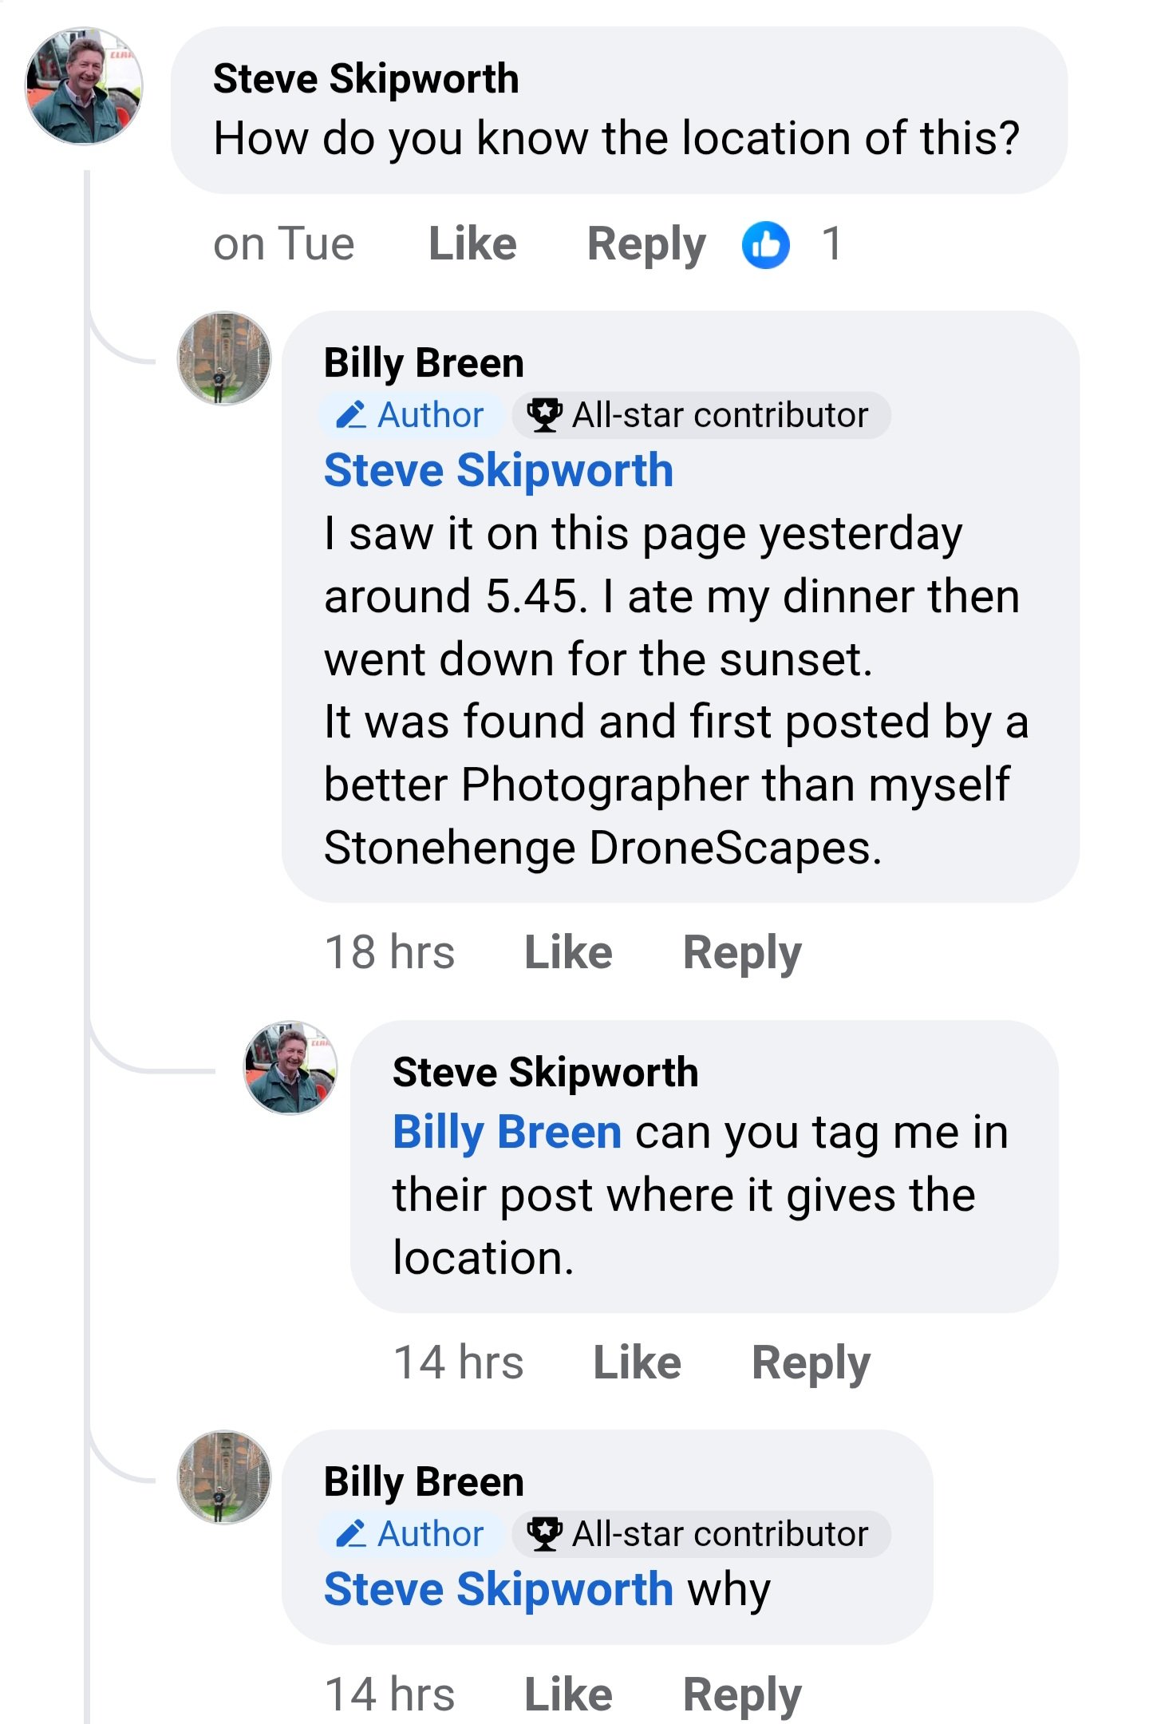
Task: Click Billy Breen's avatar on 'why' reply
Action: [x=223, y=1477]
